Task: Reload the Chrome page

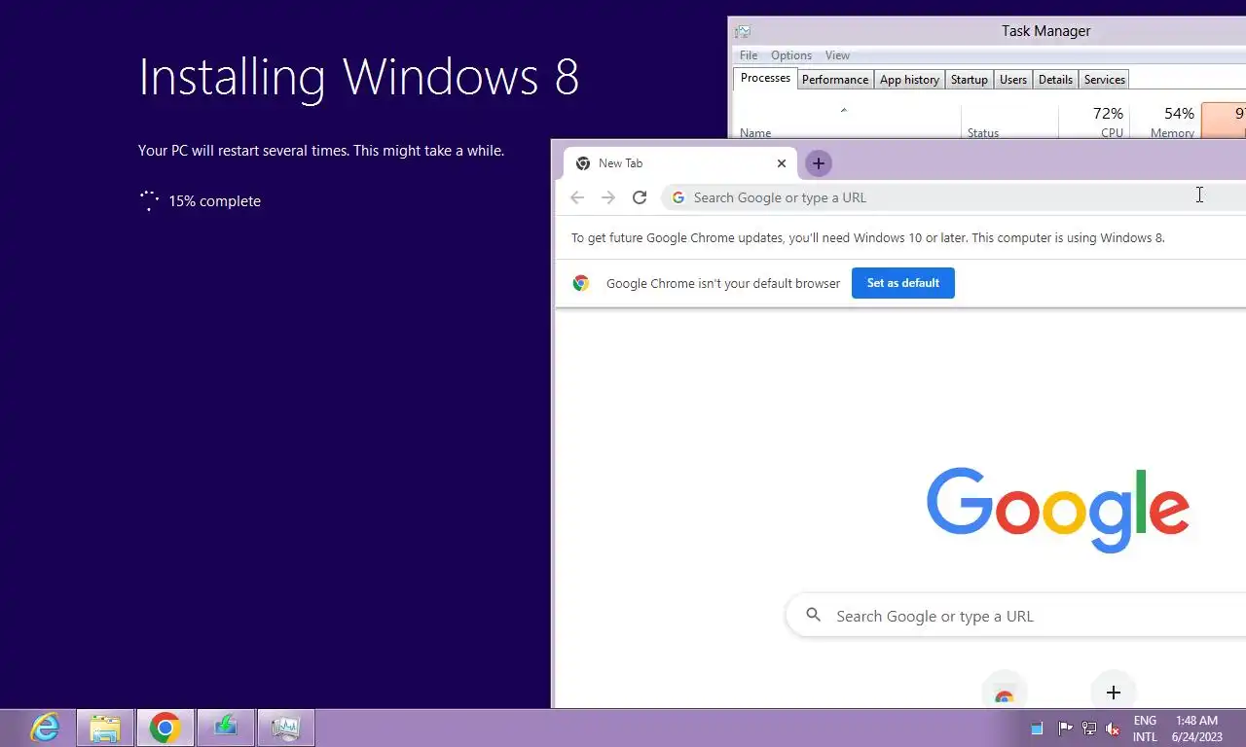Action: (x=640, y=197)
